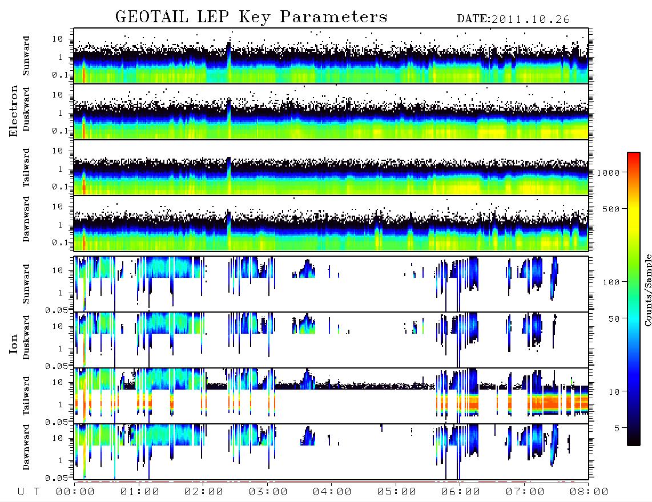Click the 0.05 tick of Ion Sunward axis
652x502 pixels.
56,310
